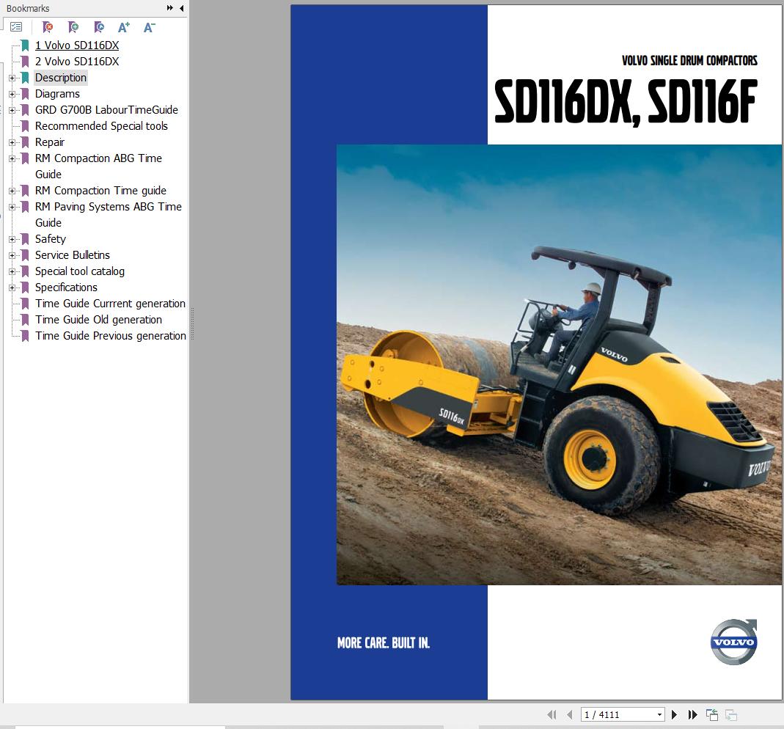Reduce bookmark text with A- icon
The width and height of the screenshot is (784, 729).
pyautogui.click(x=149, y=27)
